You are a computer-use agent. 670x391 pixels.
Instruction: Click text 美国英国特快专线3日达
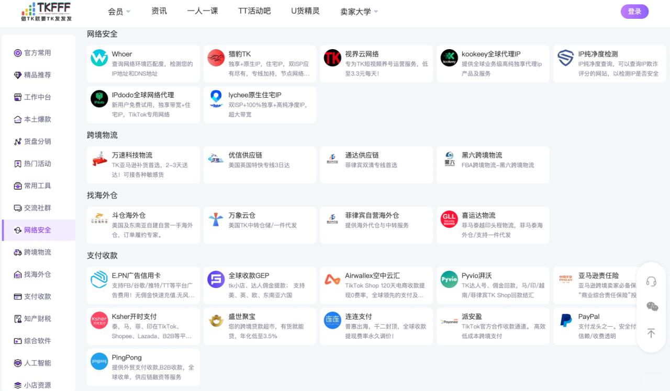(x=259, y=165)
